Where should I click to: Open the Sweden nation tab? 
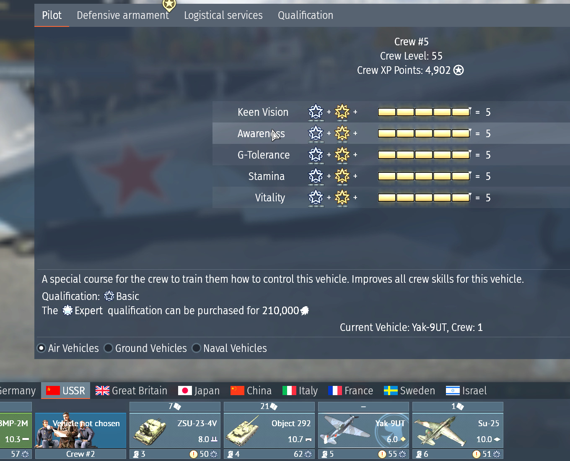[x=409, y=391]
